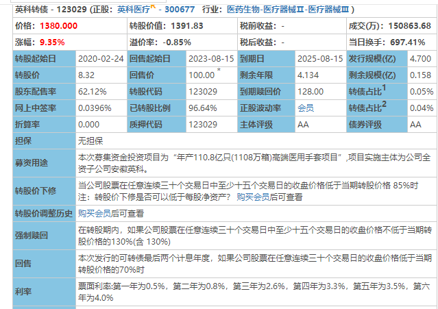Click the 正股波动率 header cell

pos(266,108)
